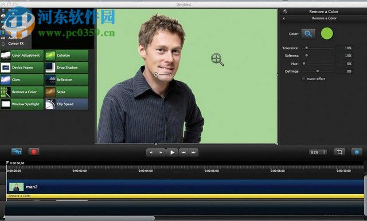Remove the Remove a Color effect with X
Screen dimensions: 367x221
pos(284,18)
